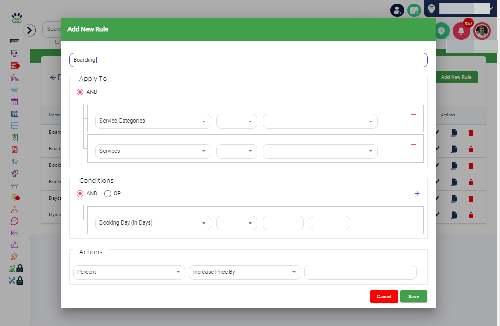The width and height of the screenshot is (500, 326).
Task: Open the brown paw sidebar icon
Action: 14,185
